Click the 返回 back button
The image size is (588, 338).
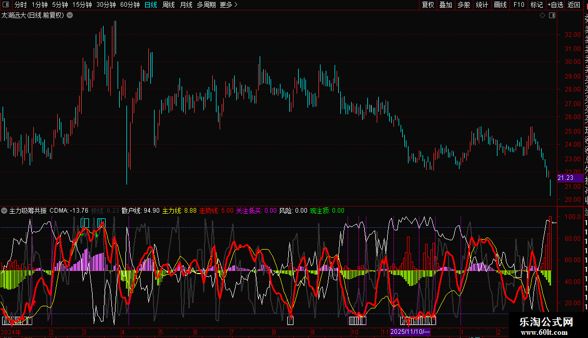[x=574, y=5]
